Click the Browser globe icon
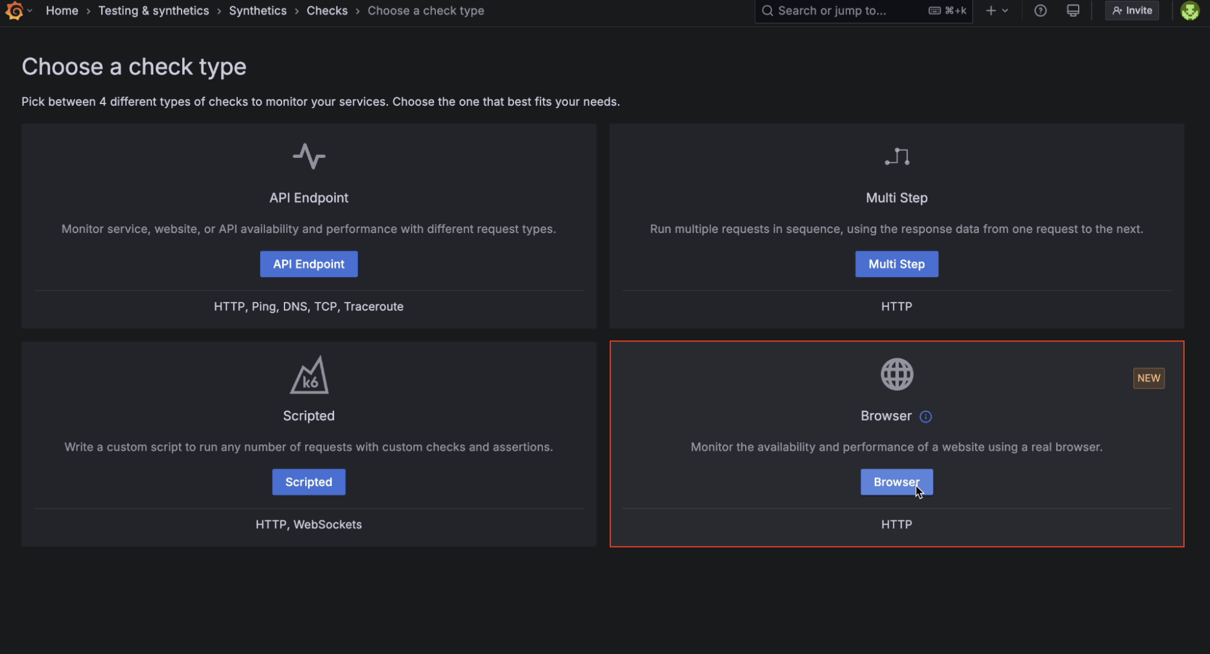Viewport: 1210px width, 654px height. 896,374
